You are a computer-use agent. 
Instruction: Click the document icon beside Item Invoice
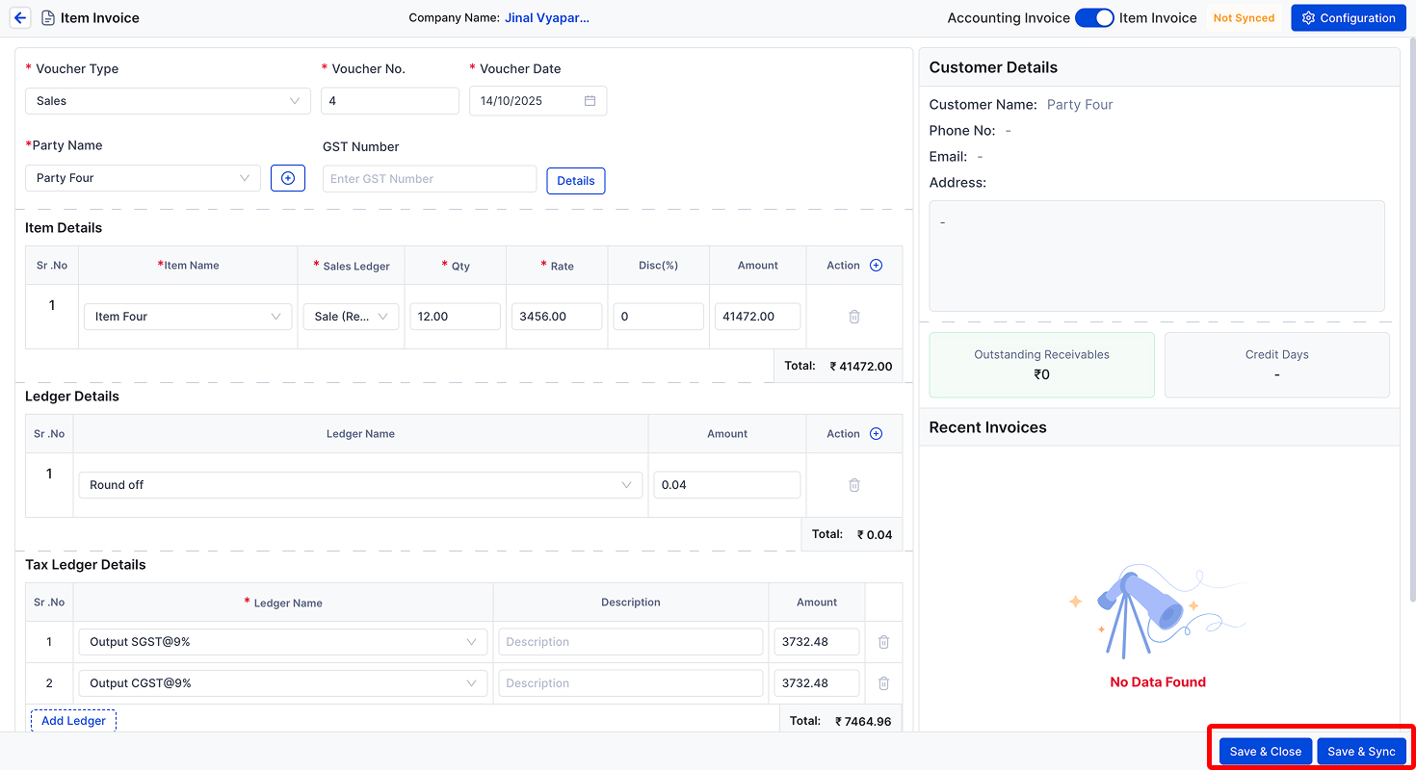[x=47, y=18]
